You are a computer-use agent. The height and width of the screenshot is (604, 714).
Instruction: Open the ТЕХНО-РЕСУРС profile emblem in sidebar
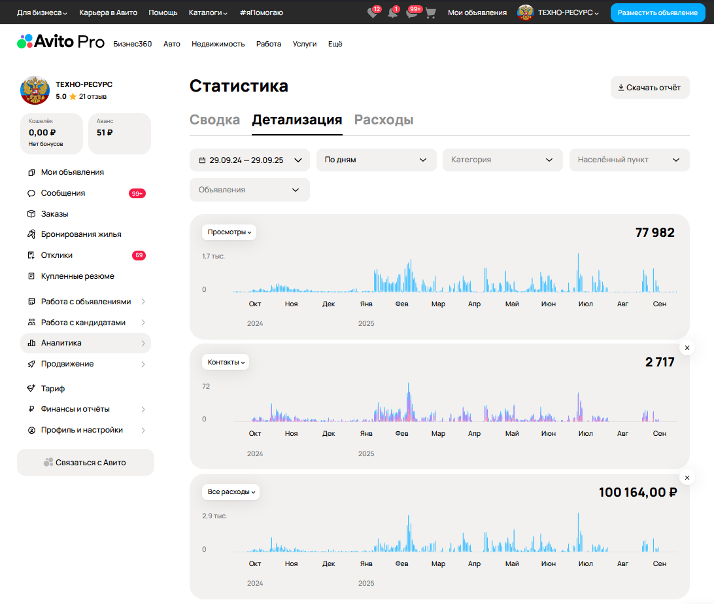(x=35, y=90)
